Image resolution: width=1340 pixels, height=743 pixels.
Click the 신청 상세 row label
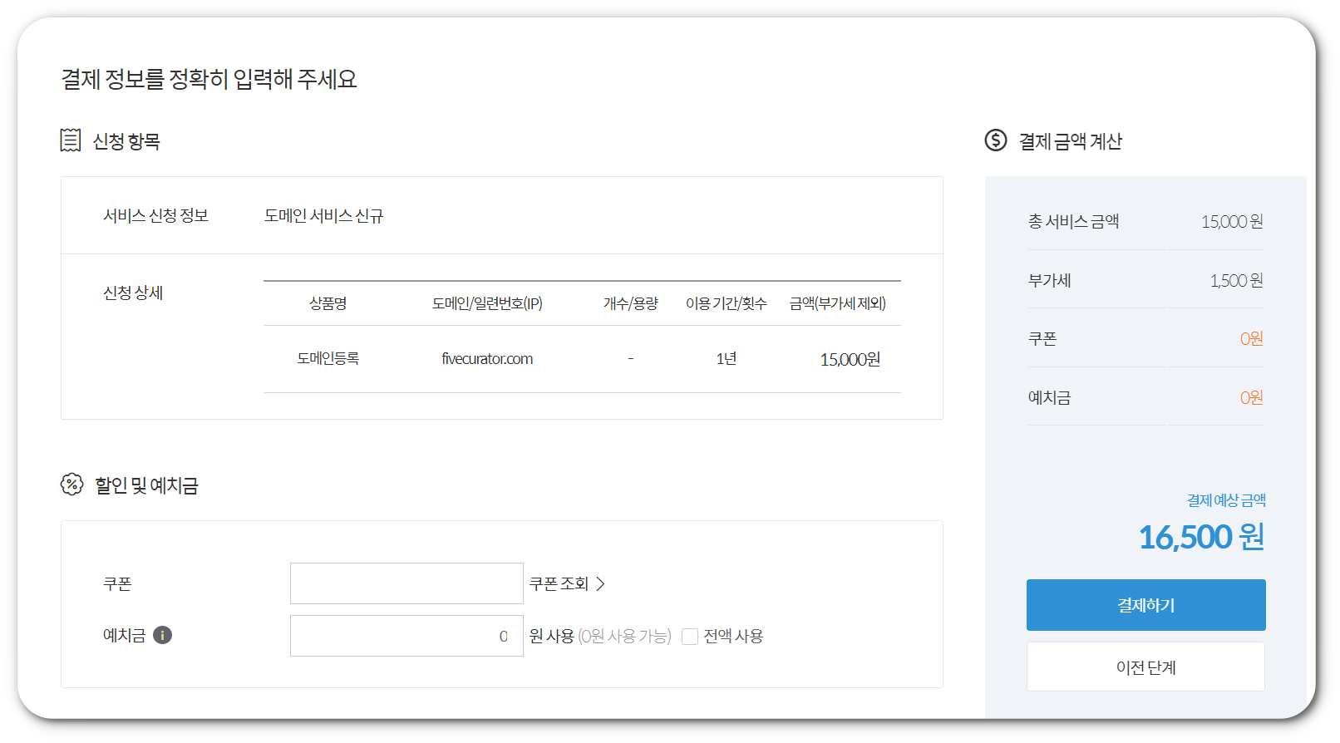click(133, 293)
